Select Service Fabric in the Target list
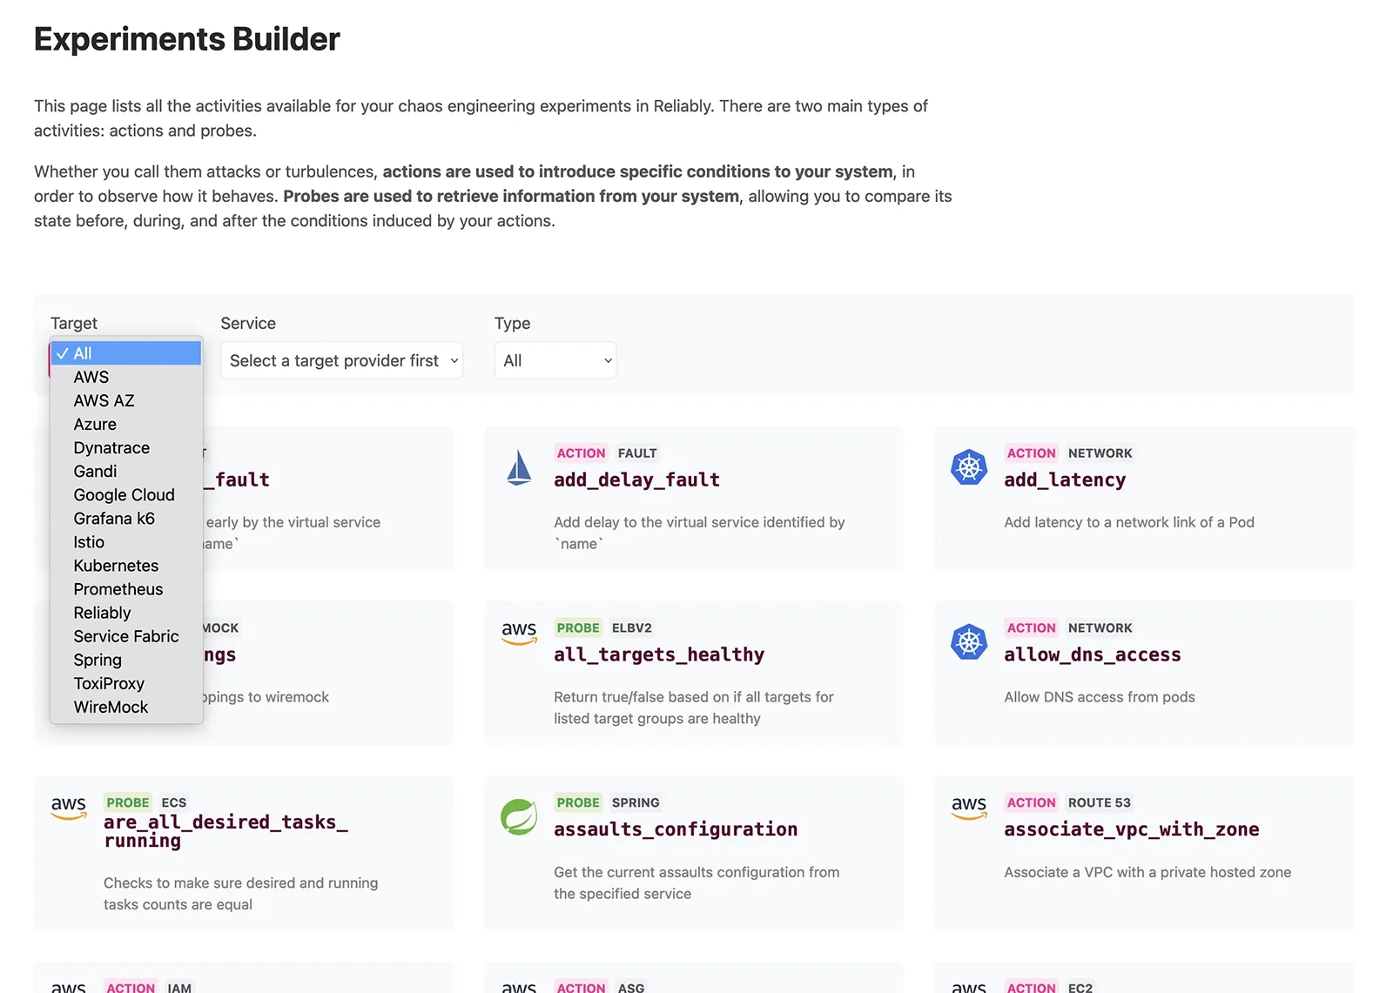Screen dimensions: 1393x993 point(126,636)
